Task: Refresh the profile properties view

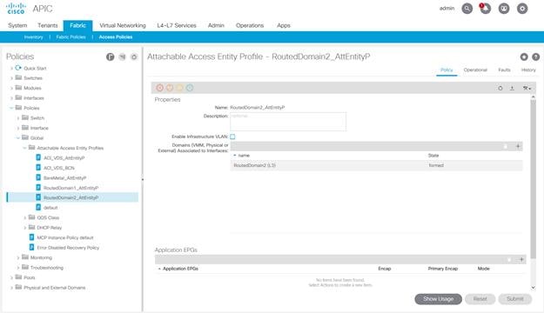Action: pos(500,89)
